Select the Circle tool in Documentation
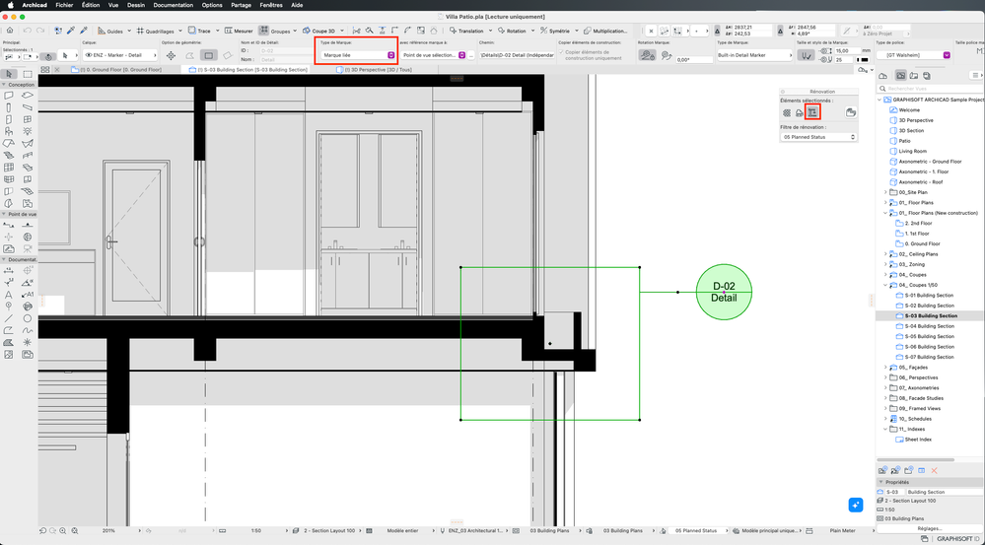Viewport: 985px width, 545px height. click(28, 318)
